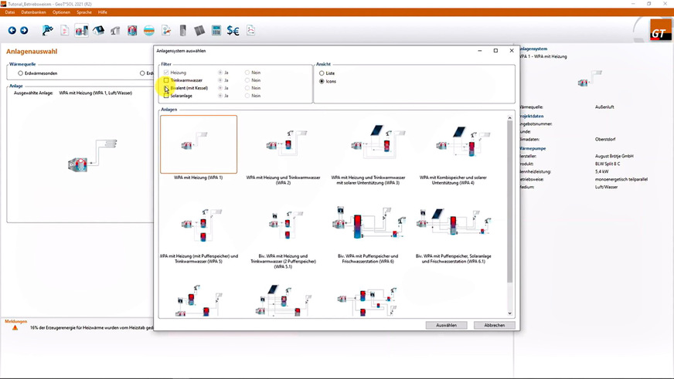674x379 pixels.
Task: Click the forward navigation arrow icon
Action: tap(24, 31)
